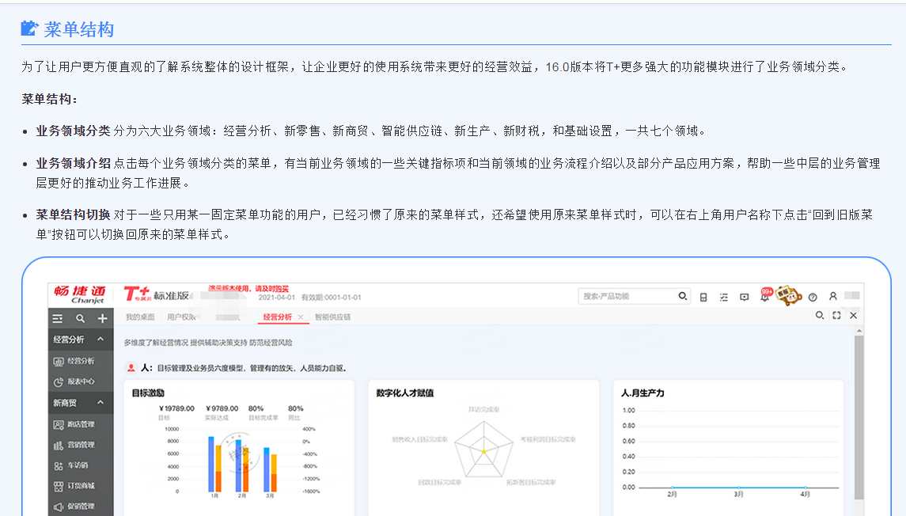Open 报表中心 sidebar menu item

pos(81,382)
